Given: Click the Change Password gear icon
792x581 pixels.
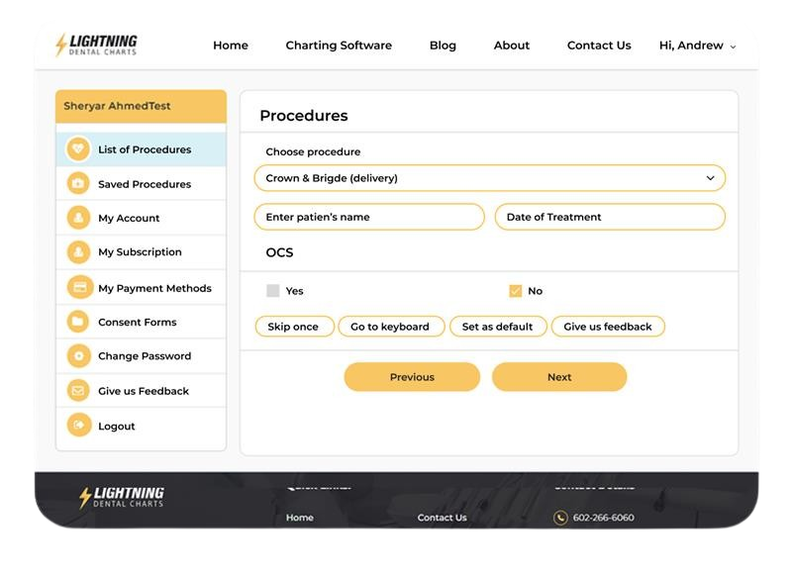Looking at the screenshot, I should pyautogui.click(x=77, y=356).
